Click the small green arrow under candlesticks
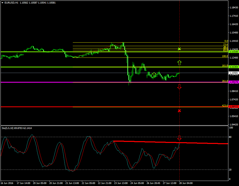 coord(154,74)
